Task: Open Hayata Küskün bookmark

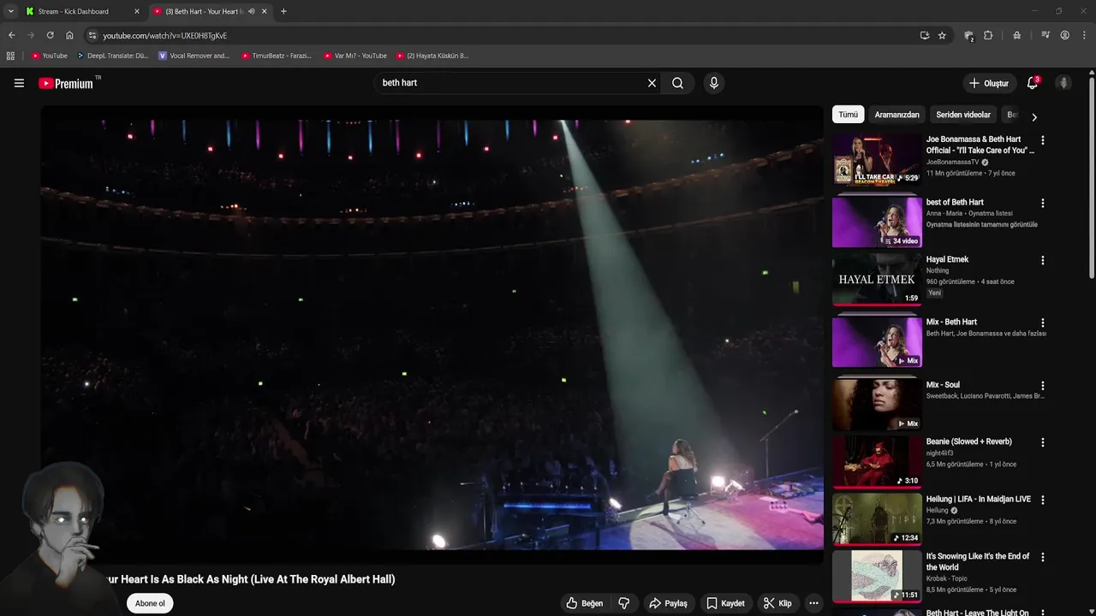Action: (432, 56)
